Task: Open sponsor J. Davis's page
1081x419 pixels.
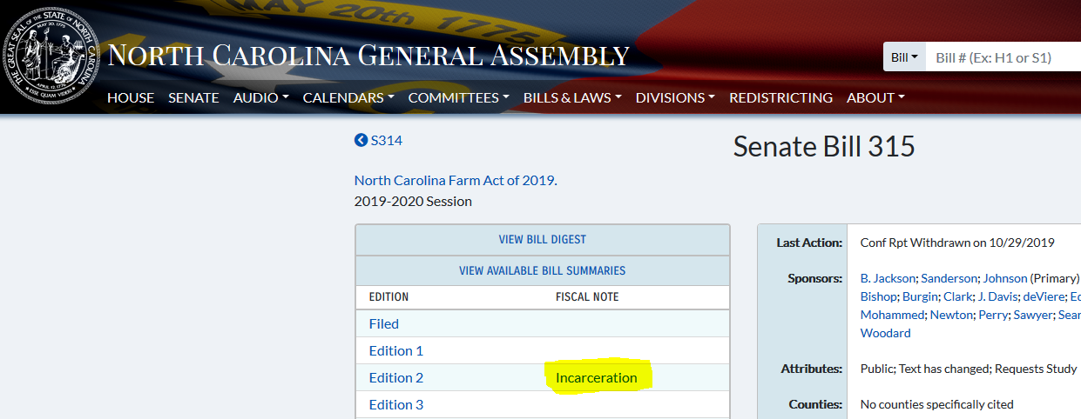Action: click(997, 296)
